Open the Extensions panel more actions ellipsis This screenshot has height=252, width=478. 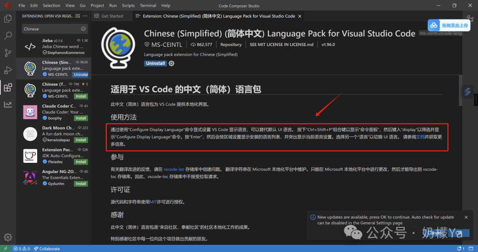[x=85, y=16]
